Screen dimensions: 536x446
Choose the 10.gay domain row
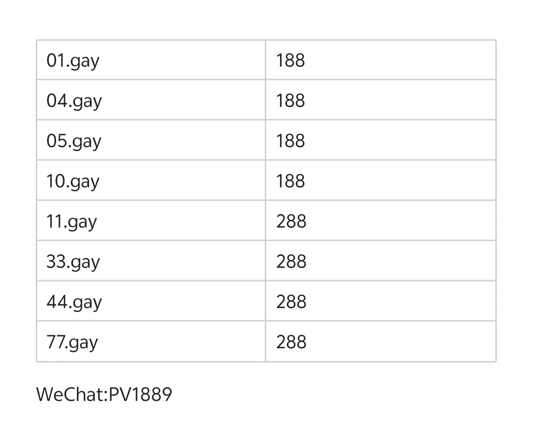coord(73,182)
